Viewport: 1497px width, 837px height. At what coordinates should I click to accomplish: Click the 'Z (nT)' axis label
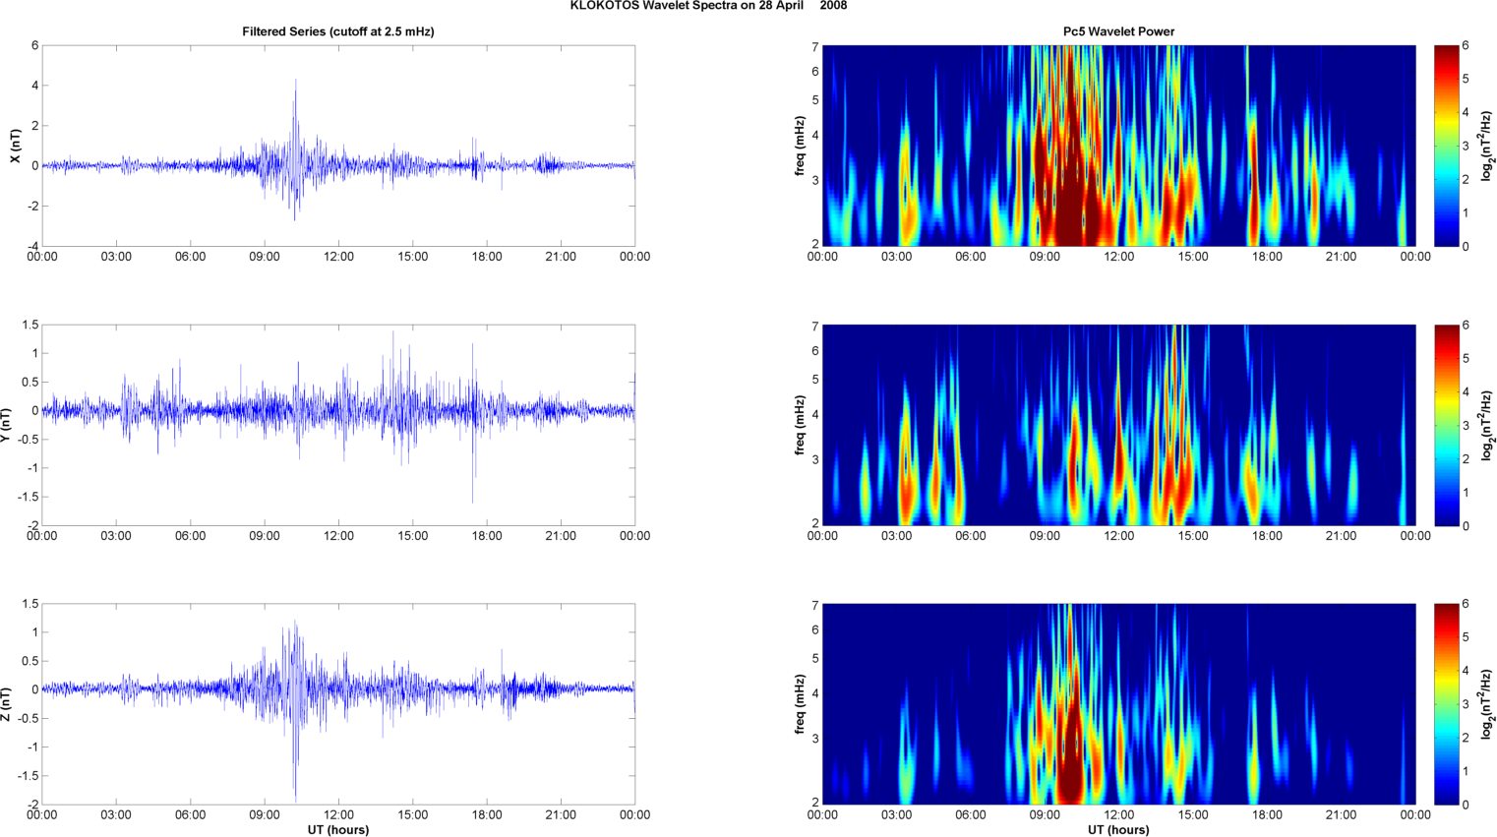(x=6, y=704)
